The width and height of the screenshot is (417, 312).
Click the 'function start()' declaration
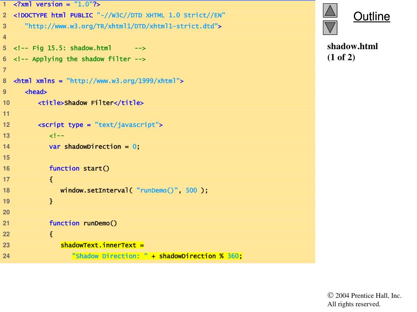[79, 169]
